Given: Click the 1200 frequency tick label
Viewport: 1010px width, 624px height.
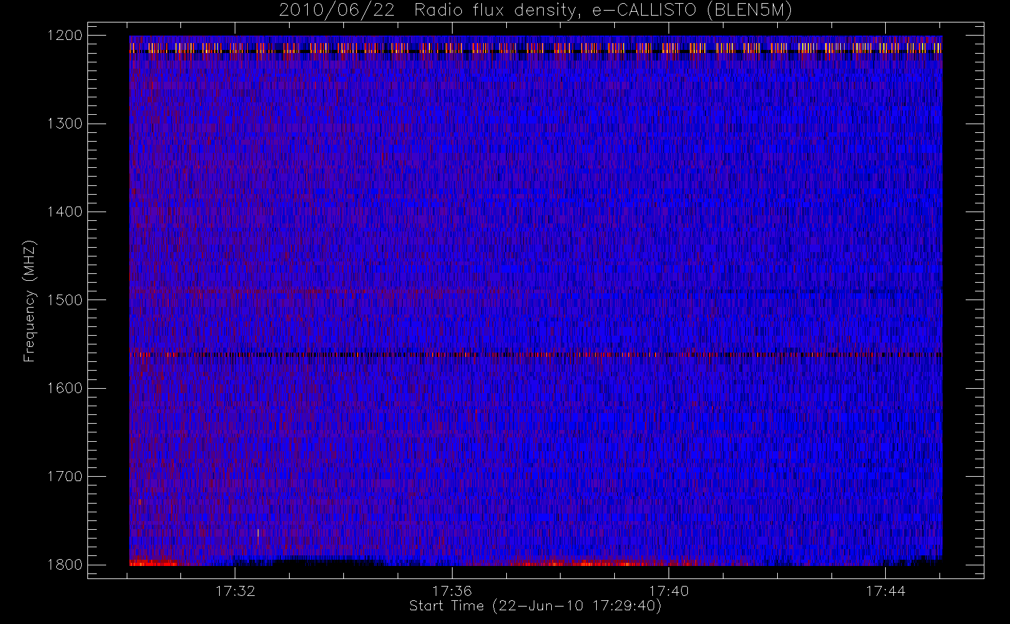Looking at the screenshot, I should pyautogui.click(x=65, y=35).
